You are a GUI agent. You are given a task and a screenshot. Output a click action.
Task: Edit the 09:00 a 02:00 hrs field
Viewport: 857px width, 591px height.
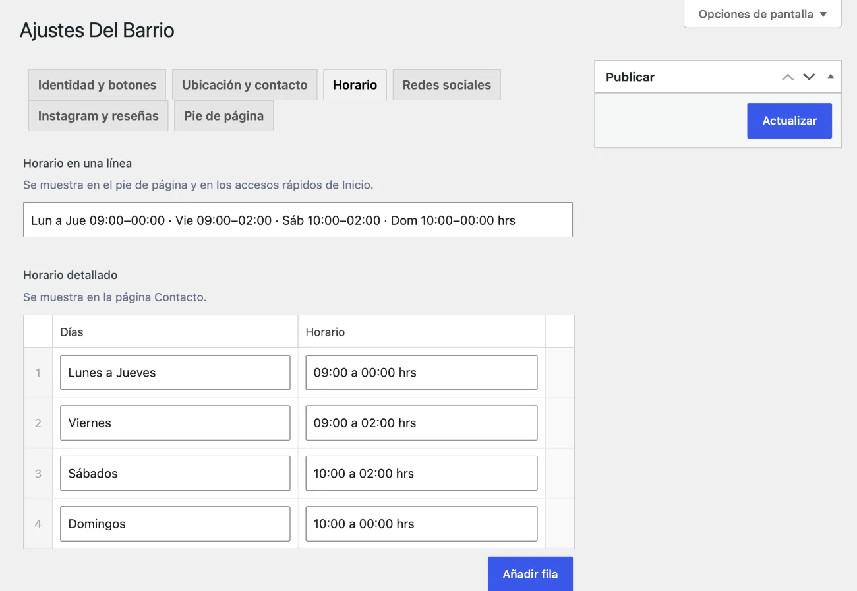click(421, 423)
